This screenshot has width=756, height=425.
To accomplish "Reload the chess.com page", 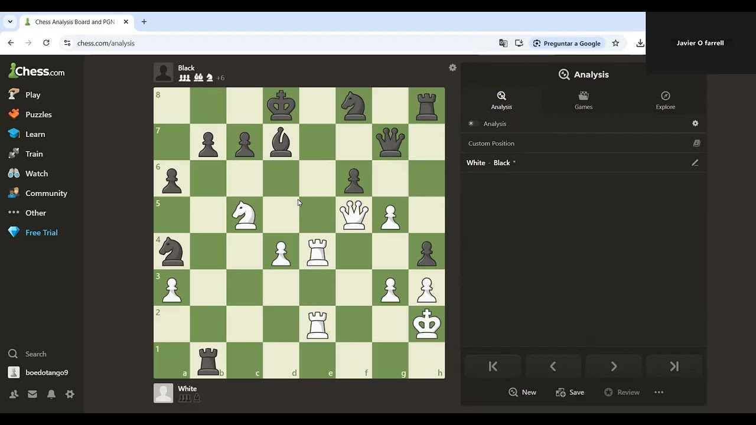I will [x=46, y=43].
